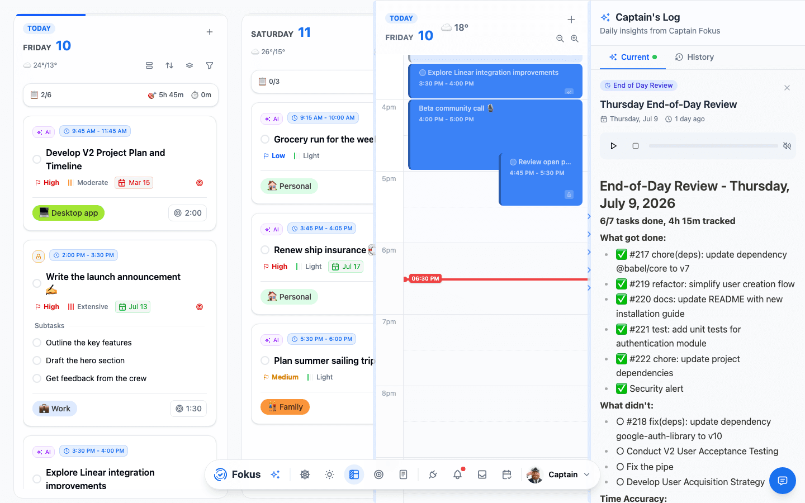Open the calendar check icon in bottom bar
The height and width of the screenshot is (503, 805).
click(507, 474)
